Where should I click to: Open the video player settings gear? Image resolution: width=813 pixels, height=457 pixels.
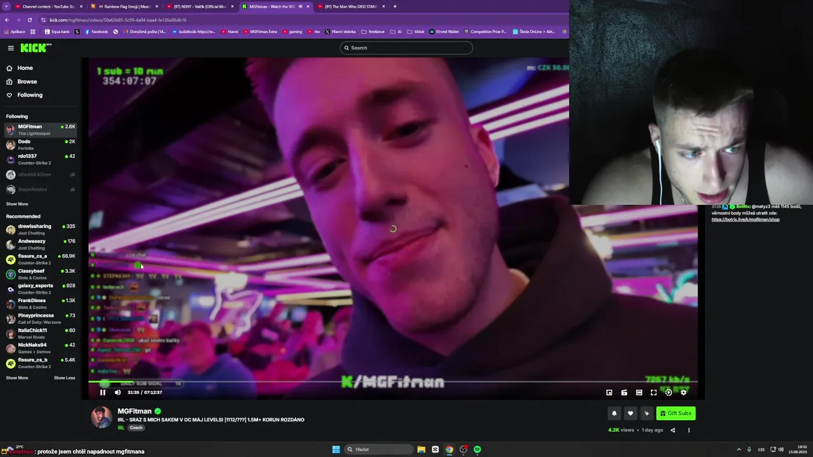pyautogui.click(x=683, y=392)
